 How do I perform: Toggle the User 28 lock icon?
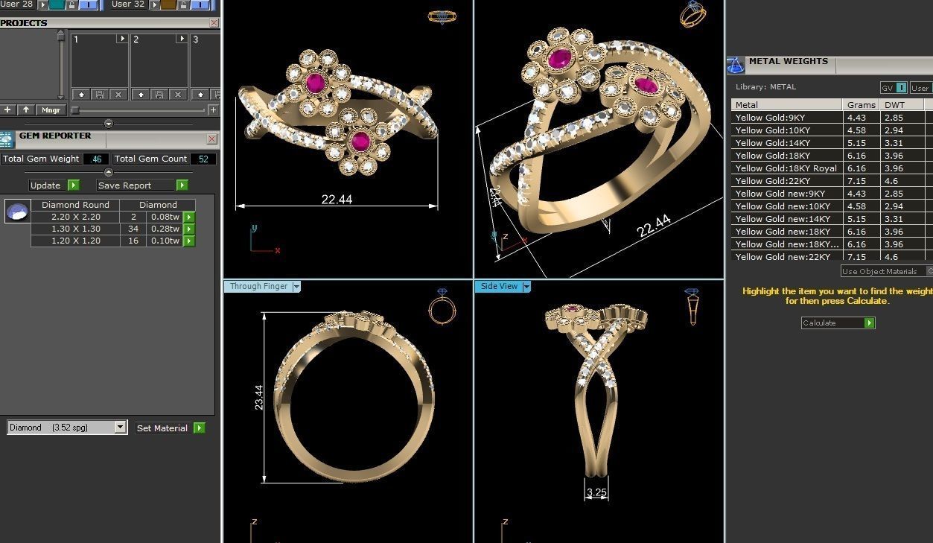[x=71, y=4]
